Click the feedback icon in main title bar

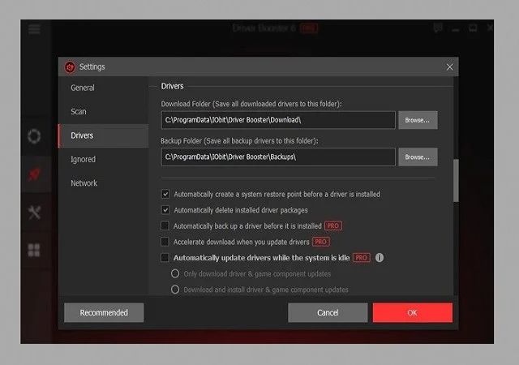pos(438,28)
